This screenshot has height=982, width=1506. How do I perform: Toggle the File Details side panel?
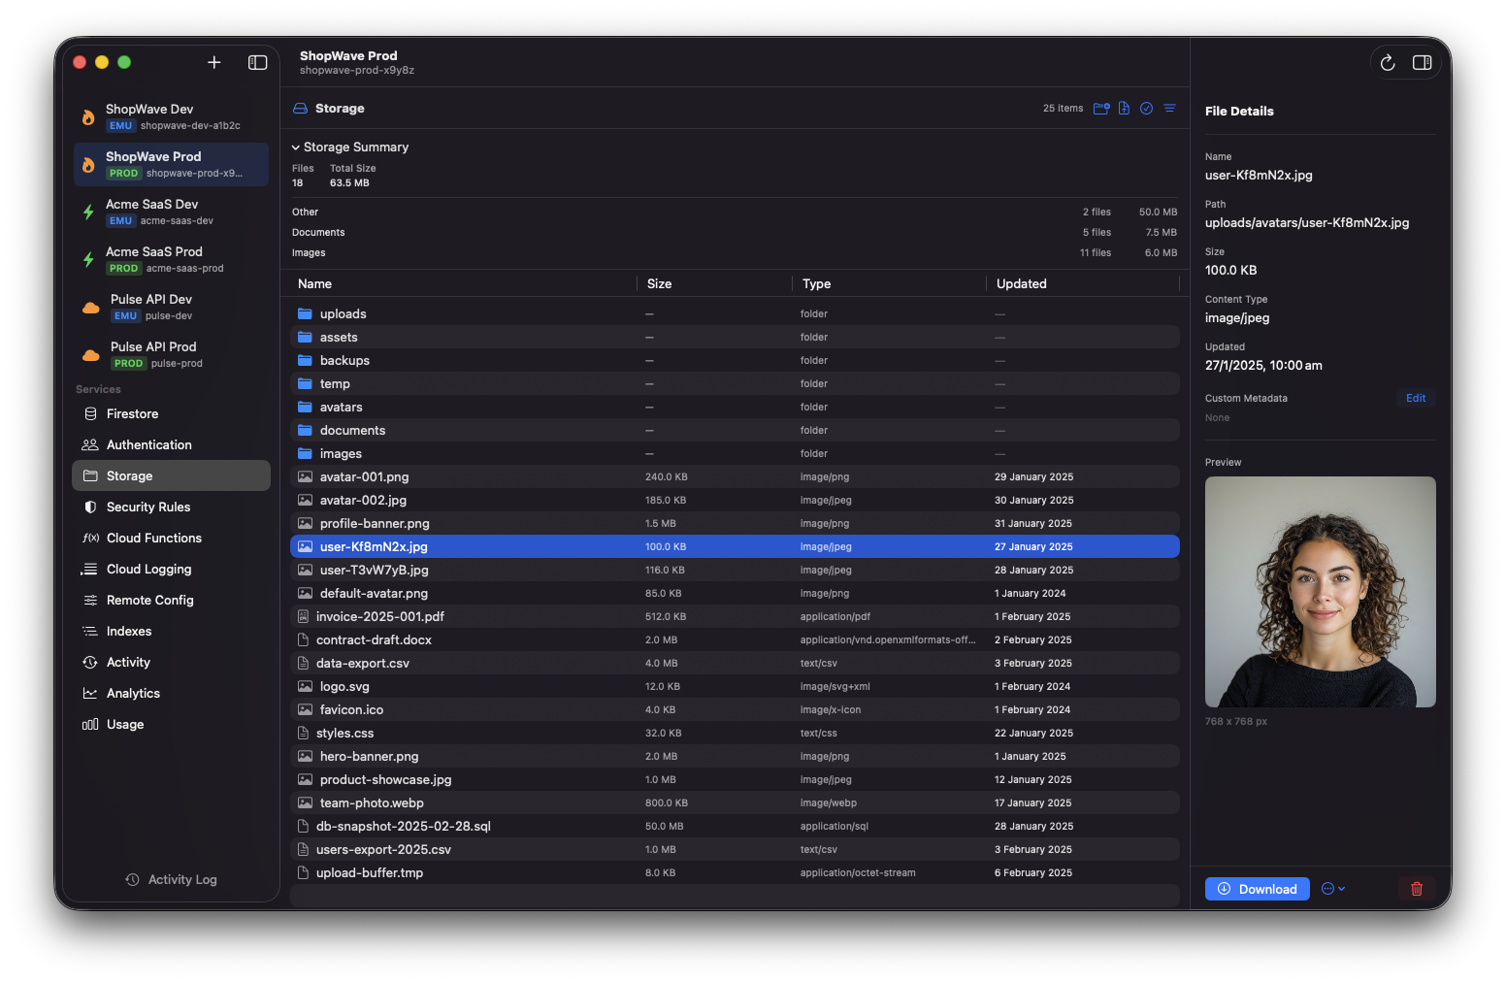[1423, 62]
